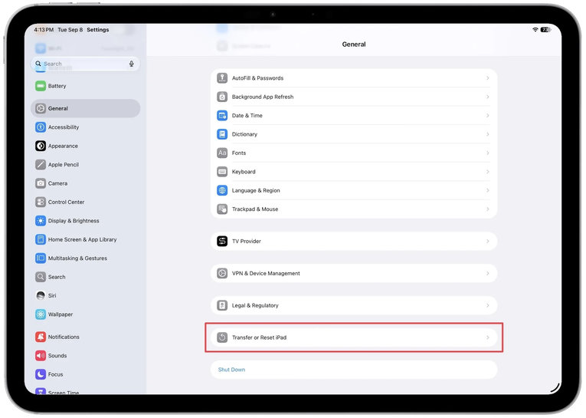The height and width of the screenshot is (418, 586).
Task: Tap the Wi-Fi status icon in status bar
Action: (535, 30)
